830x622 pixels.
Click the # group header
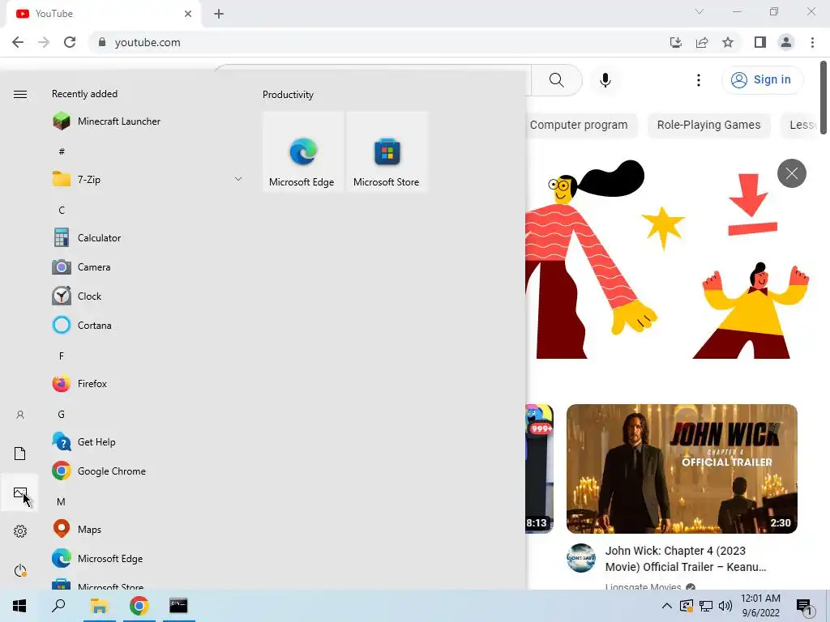point(62,151)
